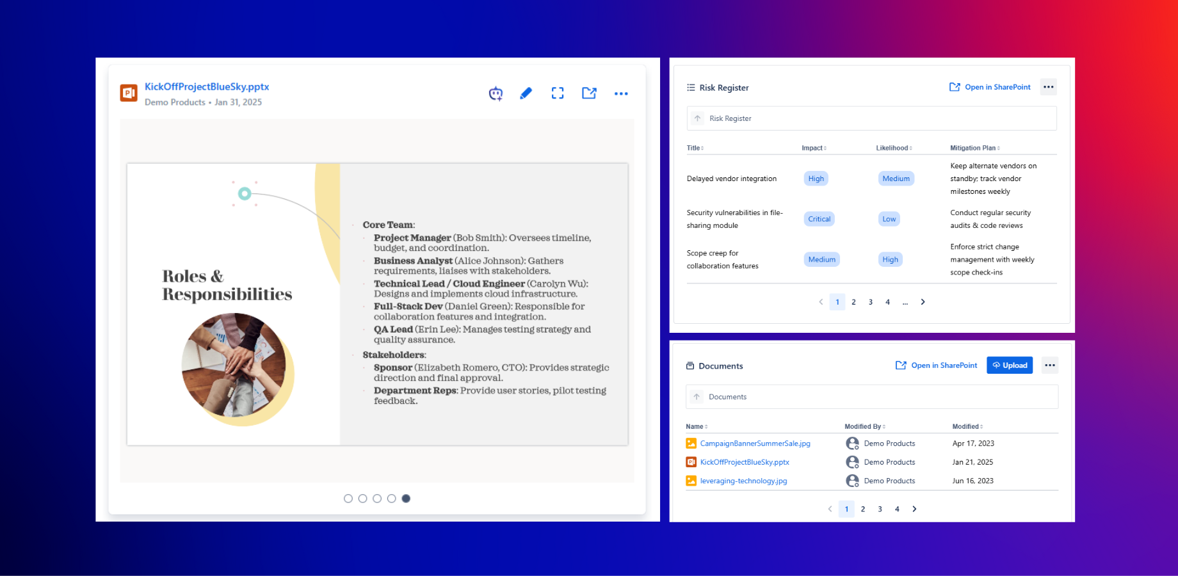Click the Upload button in Documents
This screenshot has width=1178, height=576.
[x=1010, y=365]
